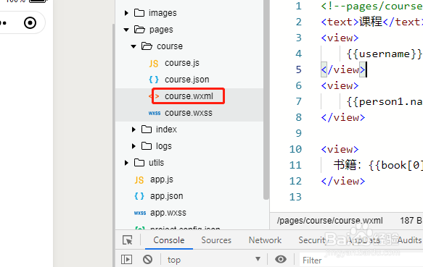Click the JS icon beside course.js

[154, 64]
